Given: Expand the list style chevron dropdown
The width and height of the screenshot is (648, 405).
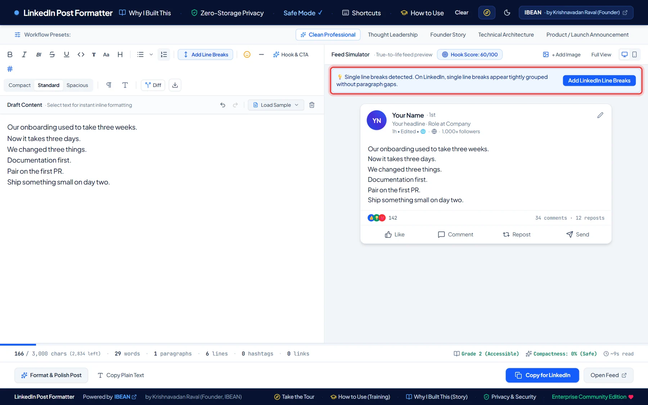Looking at the screenshot, I should tap(151, 55).
